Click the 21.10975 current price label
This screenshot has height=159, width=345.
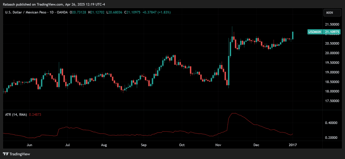tap(332, 32)
